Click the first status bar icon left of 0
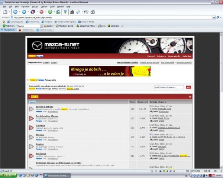This screenshot has width=223, height=178. [152, 171]
